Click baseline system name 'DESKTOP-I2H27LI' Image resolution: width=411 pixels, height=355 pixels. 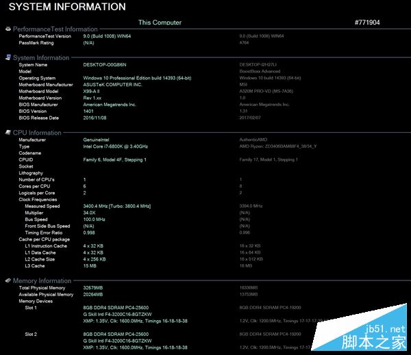pos(258,64)
